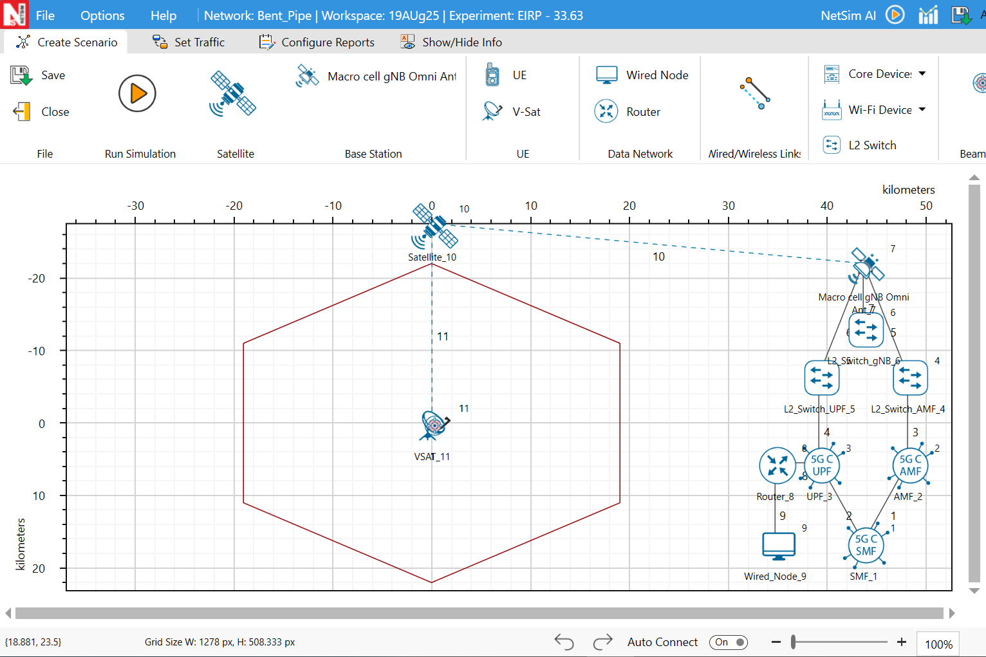Image resolution: width=986 pixels, height=657 pixels.
Task: Switch to the Set Traffic tab
Action: point(189,42)
